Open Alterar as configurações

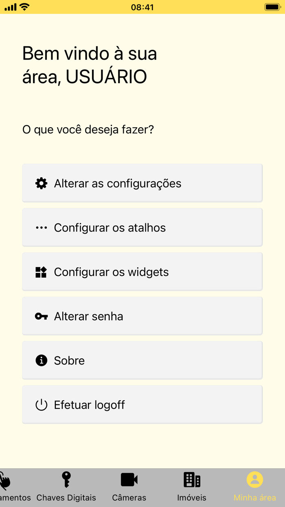tap(142, 183)
